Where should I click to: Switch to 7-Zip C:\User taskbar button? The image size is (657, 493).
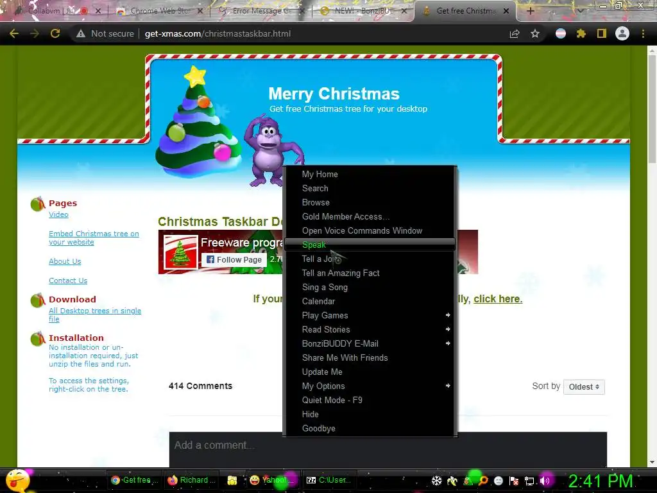pos(329,480)
